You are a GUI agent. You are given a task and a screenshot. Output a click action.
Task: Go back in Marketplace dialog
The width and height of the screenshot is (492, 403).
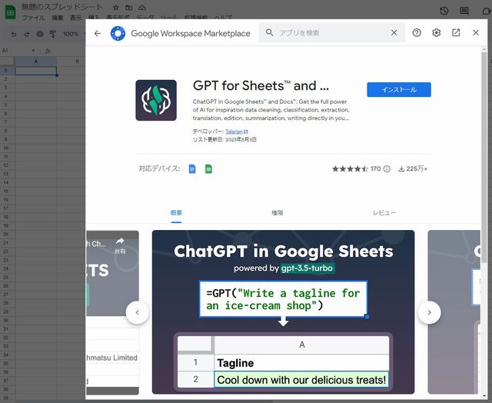[x=98, y=33]
